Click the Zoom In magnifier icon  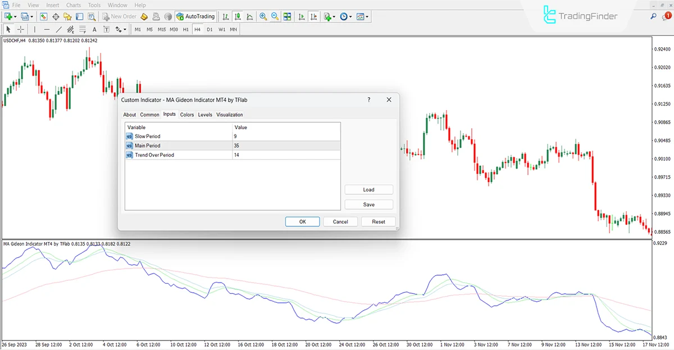pyautogui.click(x=263, y=16)
